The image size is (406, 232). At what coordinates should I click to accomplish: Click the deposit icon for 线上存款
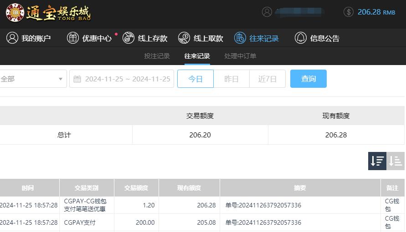click(128, 38)
